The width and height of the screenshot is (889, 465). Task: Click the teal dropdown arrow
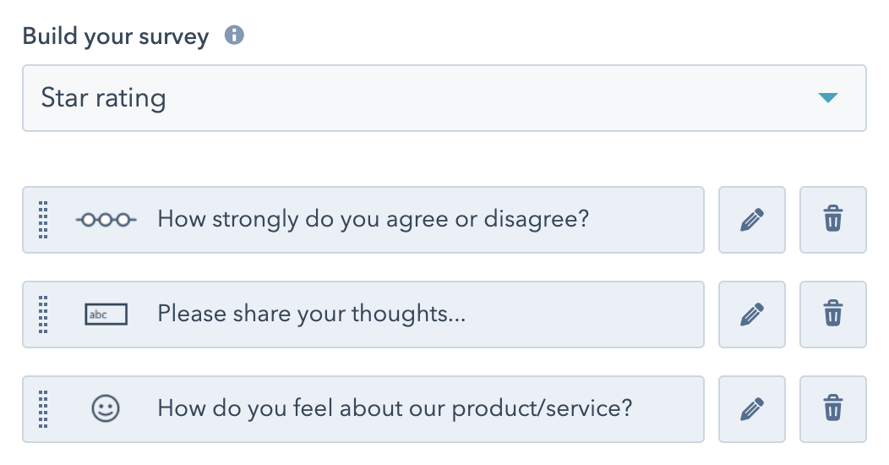(x=827, y=98)
